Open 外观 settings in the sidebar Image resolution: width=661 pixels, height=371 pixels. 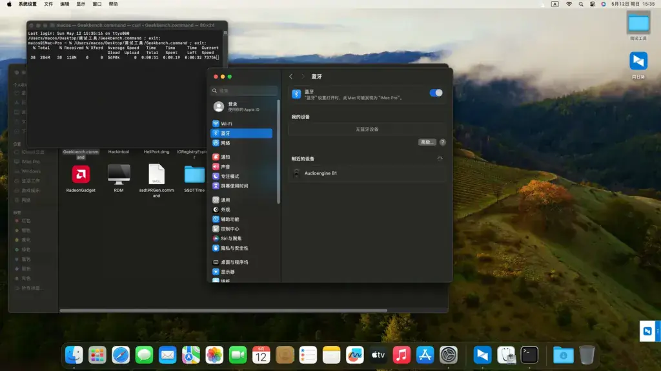(241, 209)
